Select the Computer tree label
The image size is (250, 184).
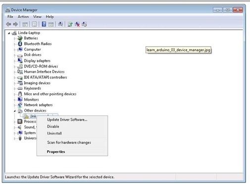pos(32,50)
